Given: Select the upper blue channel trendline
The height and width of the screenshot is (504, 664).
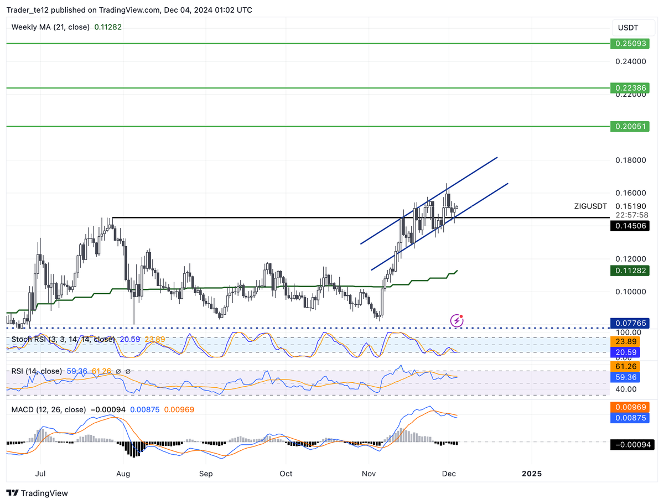Looking at the screenshot, I should pyautogui.click(x=429, y=200).
